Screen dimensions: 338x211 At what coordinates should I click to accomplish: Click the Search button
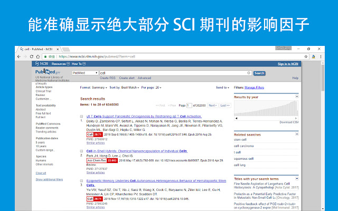coord(259,73)
